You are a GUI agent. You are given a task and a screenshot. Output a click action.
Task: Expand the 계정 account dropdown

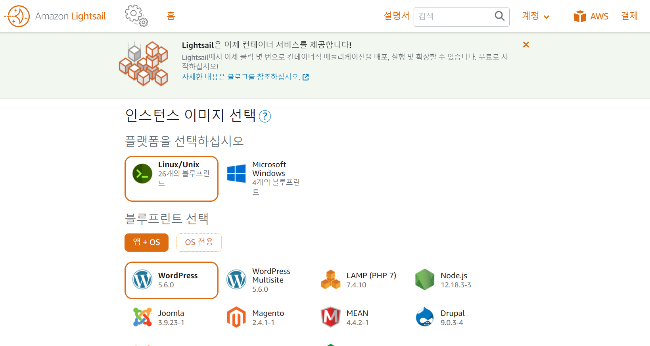tap(535, 16)
